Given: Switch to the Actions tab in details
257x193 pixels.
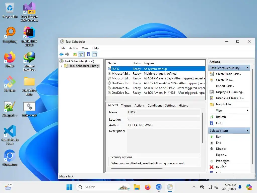Looking at the screenshot, I should coord(140,106).
